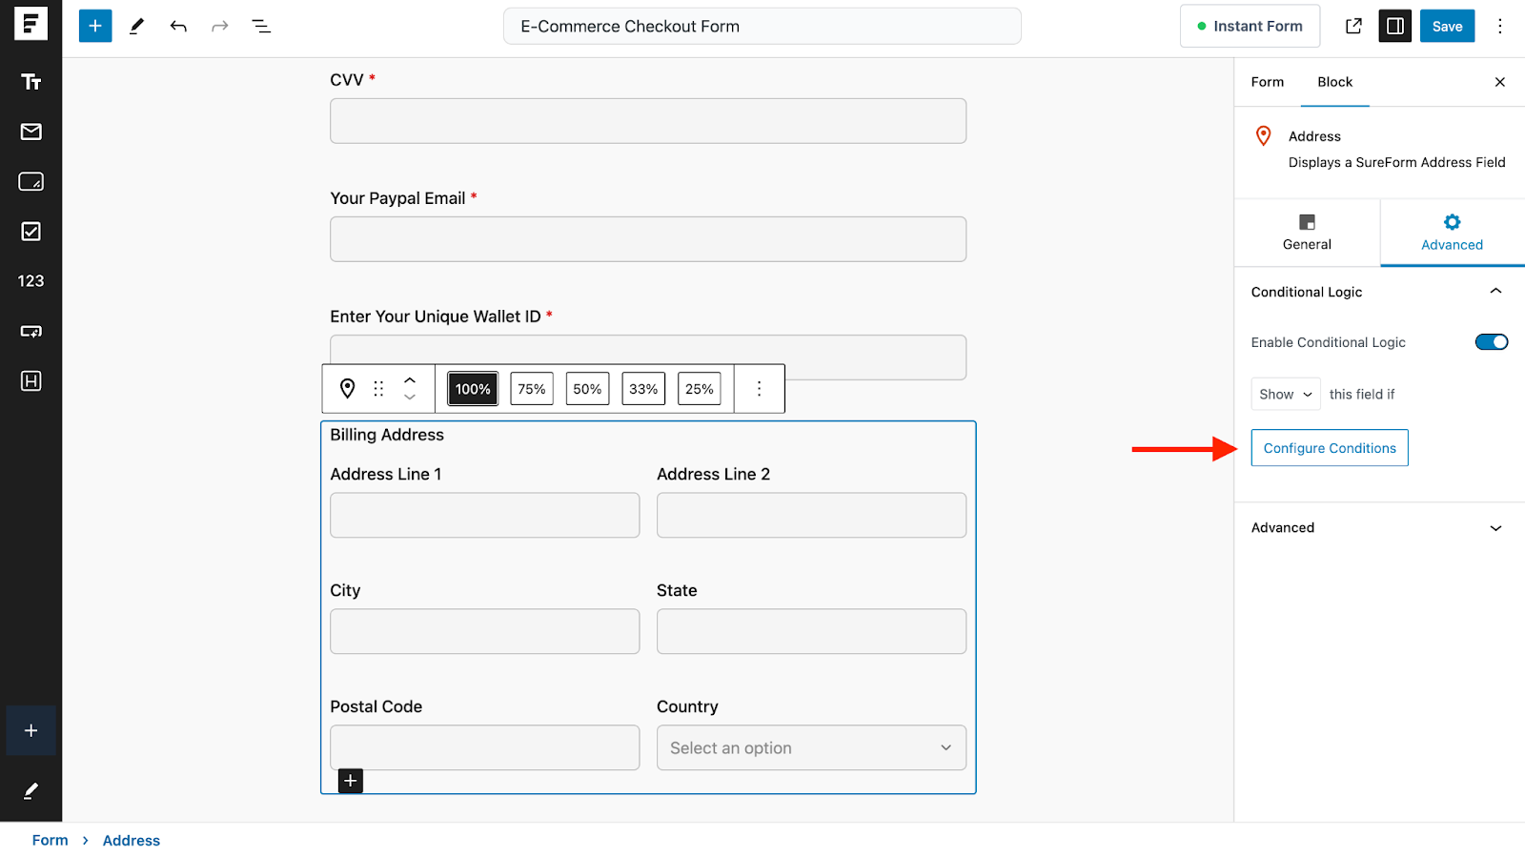The width and height of the screenshot is (1525, 858).
Task: Switch to the General settings tab
Action: pos(1306,232)
